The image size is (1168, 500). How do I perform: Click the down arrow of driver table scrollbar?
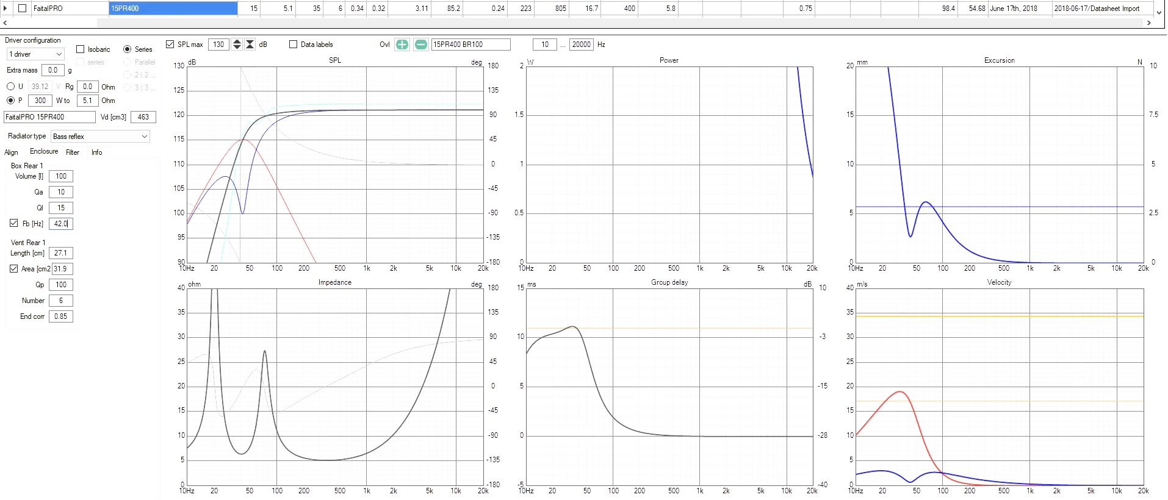coord(1159,12)
